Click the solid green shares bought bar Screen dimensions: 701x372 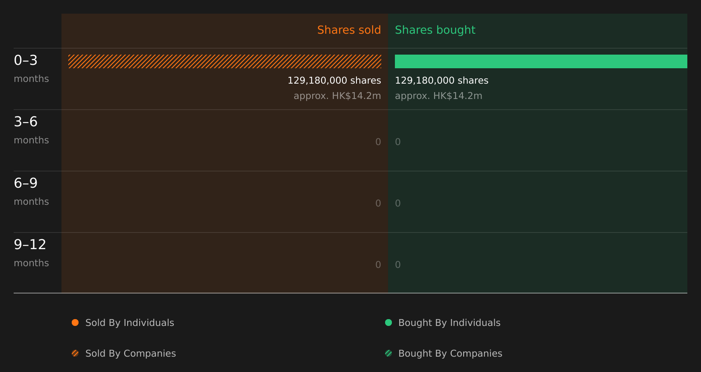(541, 61)
